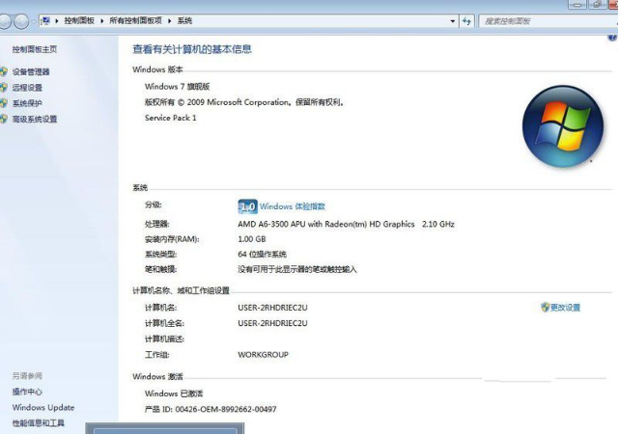
Task: Click the Windows 已激活 status text
Action: [x=174, y=394]
